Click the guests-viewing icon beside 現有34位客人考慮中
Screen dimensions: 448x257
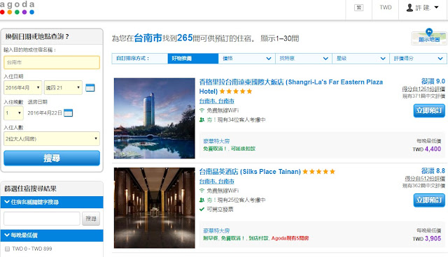pyautogui.click(x=202, y=119)
